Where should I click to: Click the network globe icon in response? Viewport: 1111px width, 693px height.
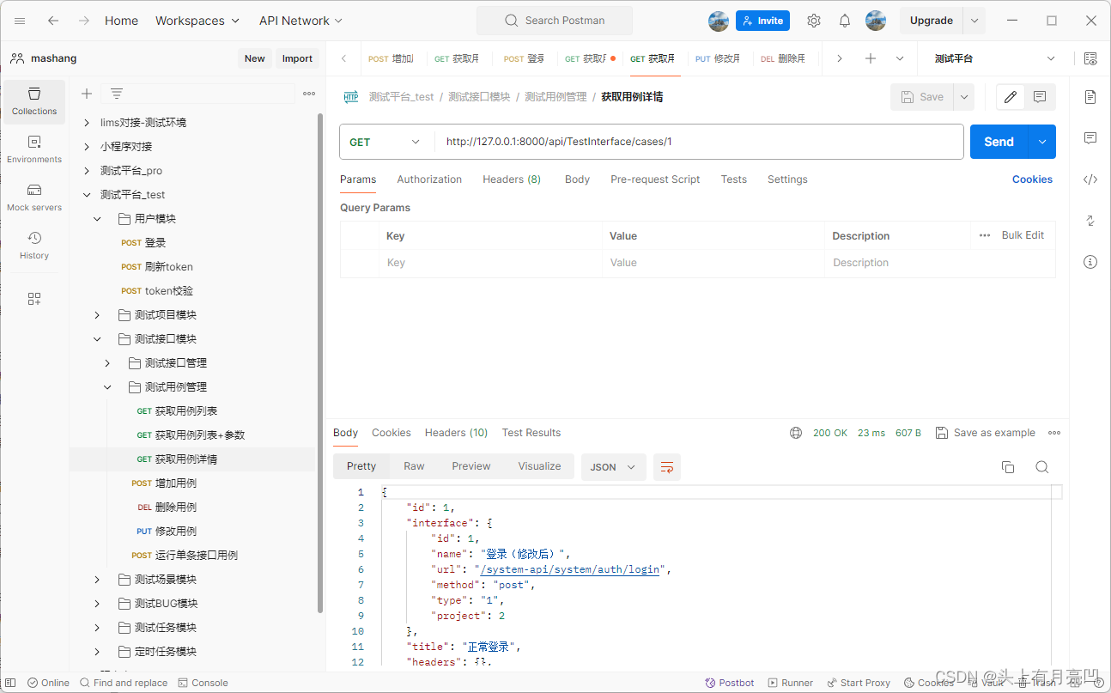(x=796, y=433)
